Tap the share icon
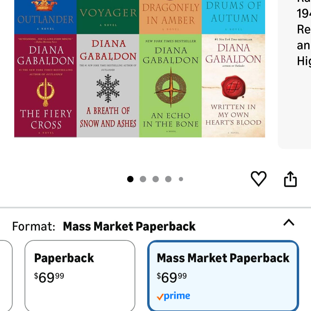311x311 pixels. pos(290,179)
